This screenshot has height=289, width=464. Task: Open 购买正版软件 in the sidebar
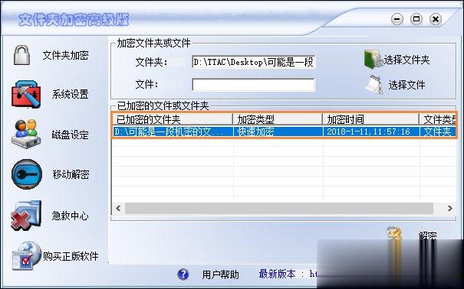[71, 256]
